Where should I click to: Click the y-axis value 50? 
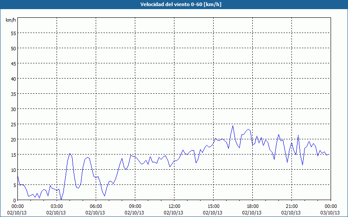pyautogui.click(x=13, y=49)
